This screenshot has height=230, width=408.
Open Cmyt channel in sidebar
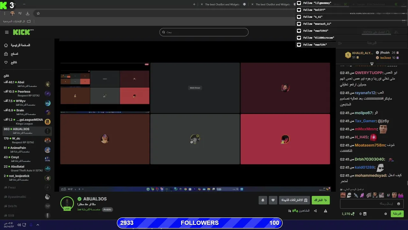27,159
